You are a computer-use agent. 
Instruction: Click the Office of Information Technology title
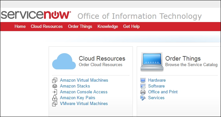point(140,16)
